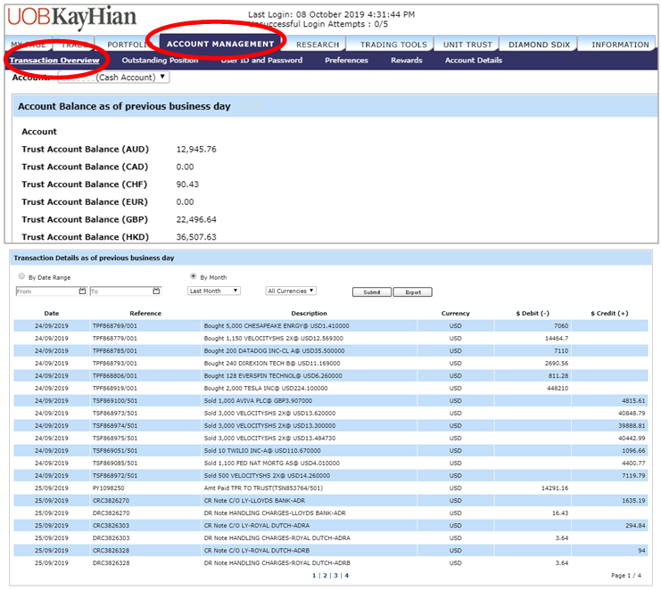661x590 pixels.
Task: Click the UOB KayHian logo
Action: click(71, 18)
